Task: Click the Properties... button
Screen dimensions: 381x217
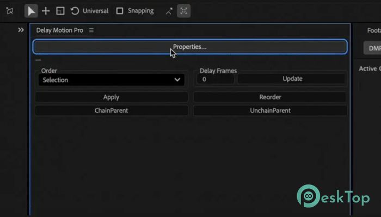Action: [190, 47]
